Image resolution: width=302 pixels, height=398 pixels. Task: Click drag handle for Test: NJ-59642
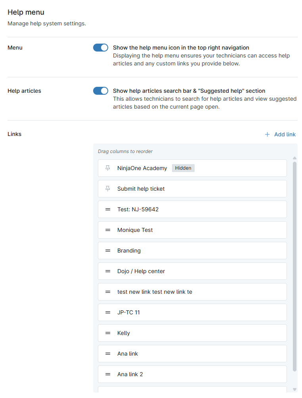pyautogui.click(x=107, y=209)
